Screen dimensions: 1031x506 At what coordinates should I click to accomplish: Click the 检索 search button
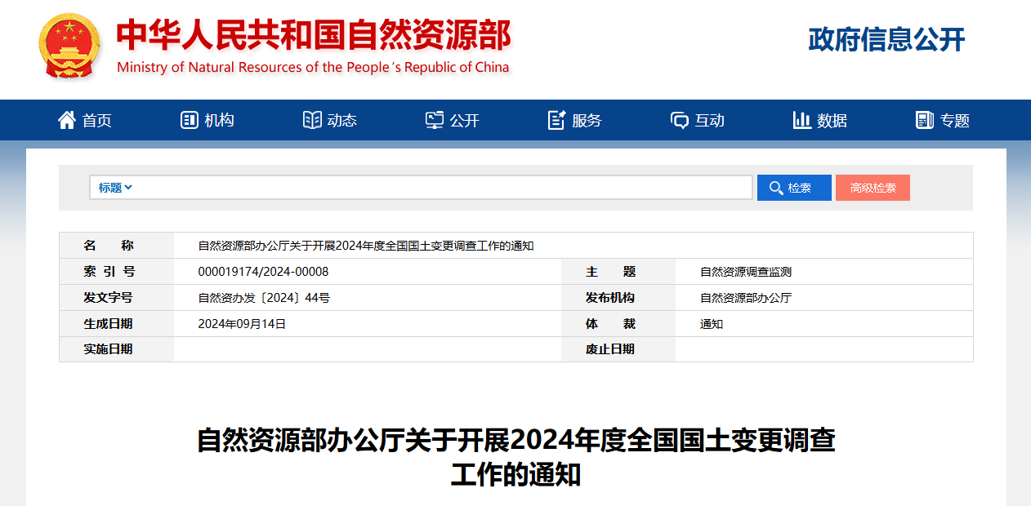coord(793,187)
